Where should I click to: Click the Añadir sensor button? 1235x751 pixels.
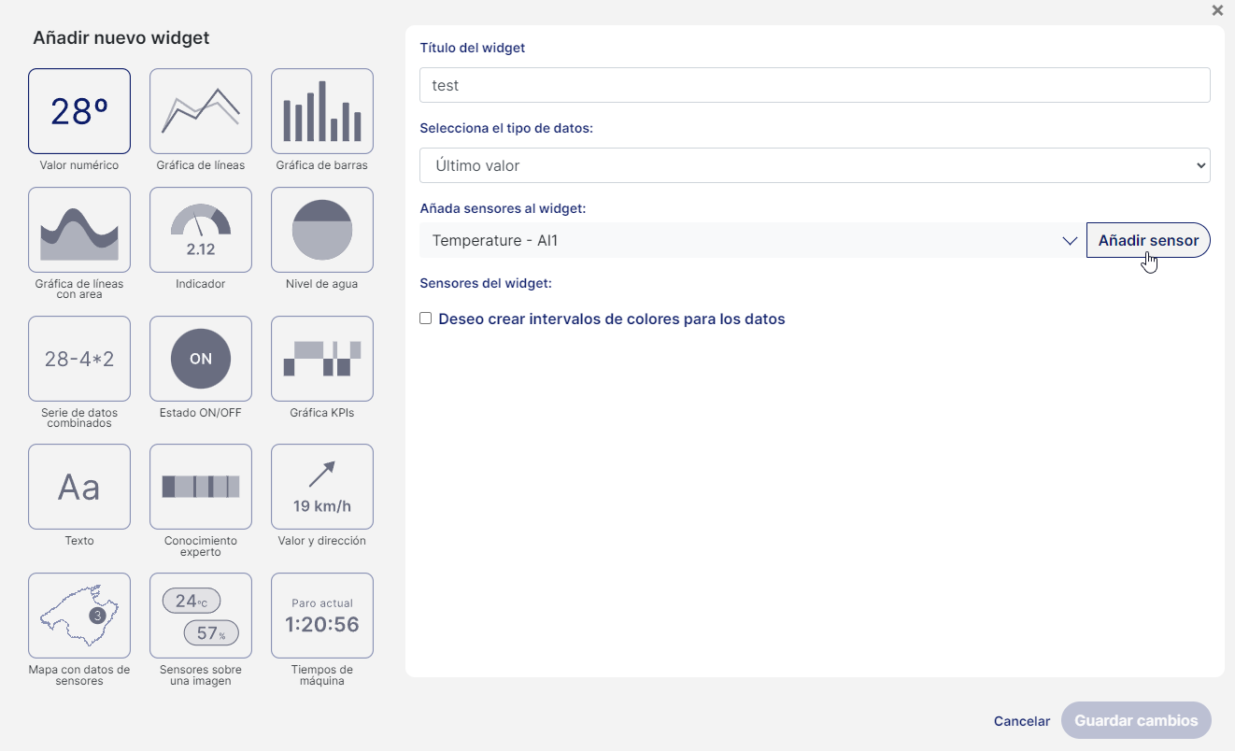(1148, 240)
